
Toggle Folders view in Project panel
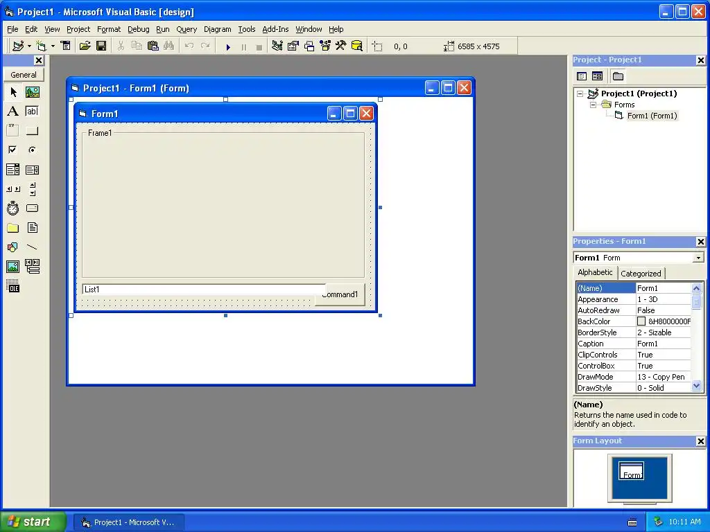point(618,76)
